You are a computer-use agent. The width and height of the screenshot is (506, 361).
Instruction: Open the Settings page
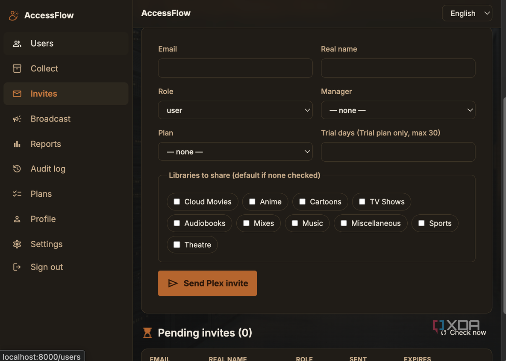(66, 244)
